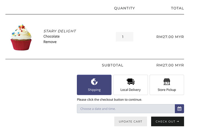The height and width of the screenshot is (129, 201).
Task: Proceed with the Check Out button
Action: tap(167, 121)
